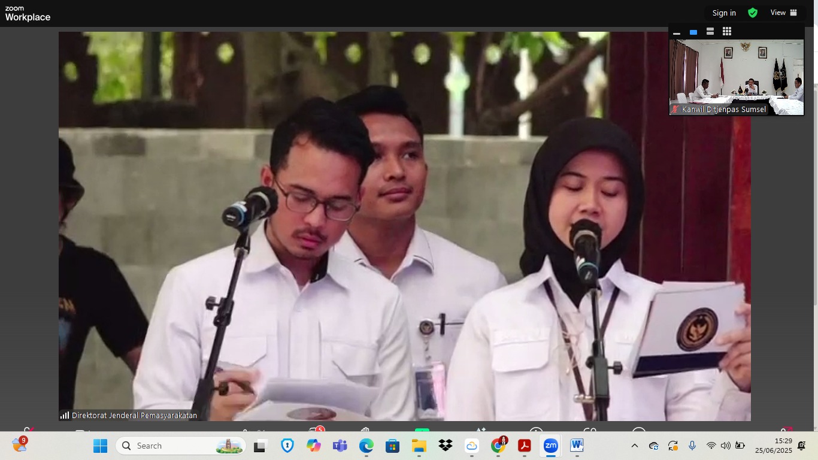Image resolution: width=818 pixels, height=460 pixels.
Task: Launch Microsoft Teams from the taskbar
Action: 340,446
